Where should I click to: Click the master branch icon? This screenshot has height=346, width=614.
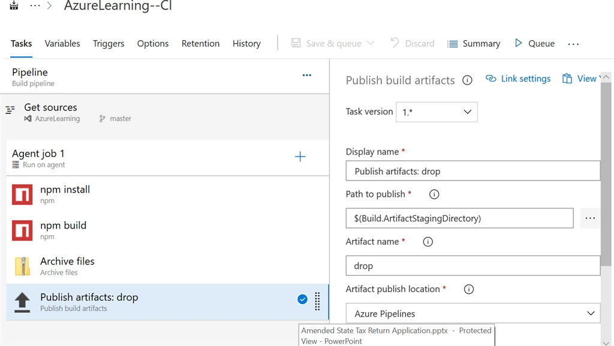(x=102, y=118)
